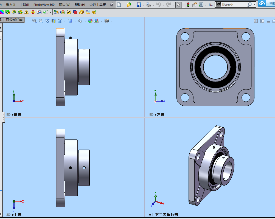Open Edit Appearance color ball icon
Viewport: 275px width, 219px height.
coord(90,21)
